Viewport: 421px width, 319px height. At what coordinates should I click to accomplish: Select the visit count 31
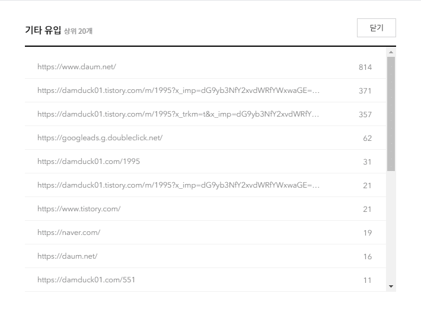(x=367, y=162)
